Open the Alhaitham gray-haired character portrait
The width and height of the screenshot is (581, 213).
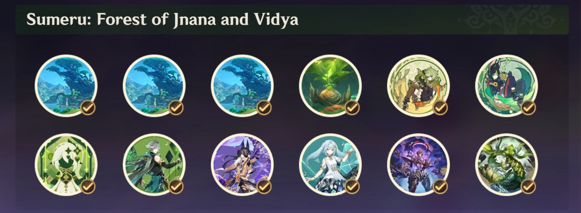point(154,164)
